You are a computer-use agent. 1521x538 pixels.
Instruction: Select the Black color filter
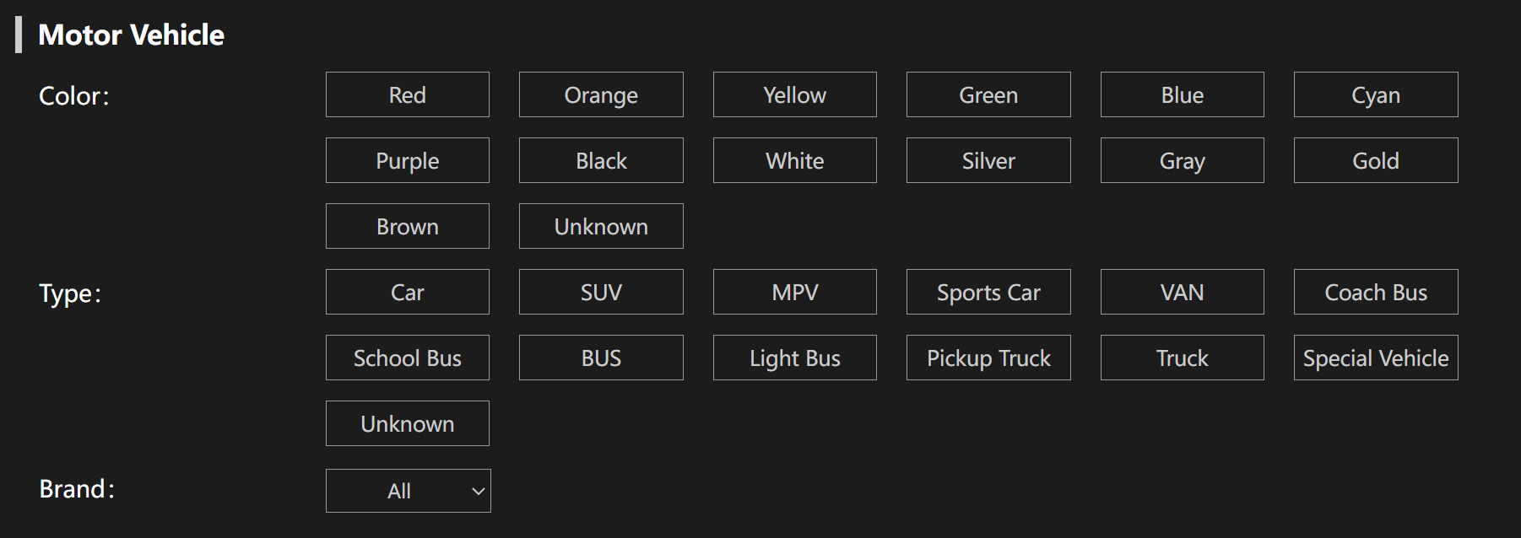coord(601,160)
